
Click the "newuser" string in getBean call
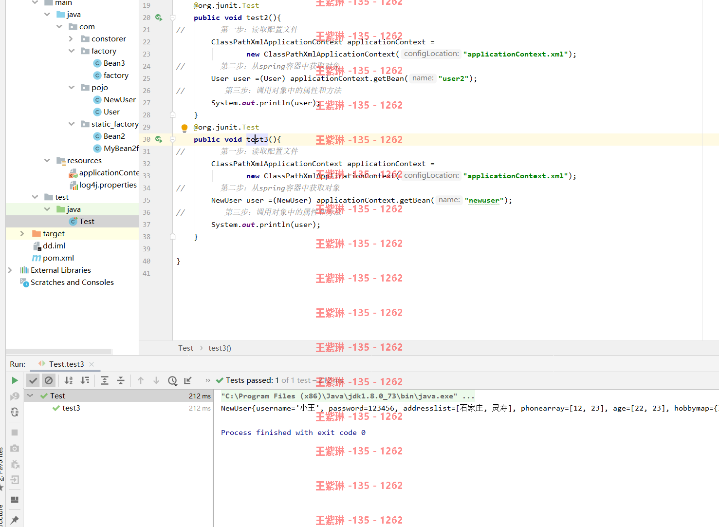pyautogui.click(x=484, y=200)
